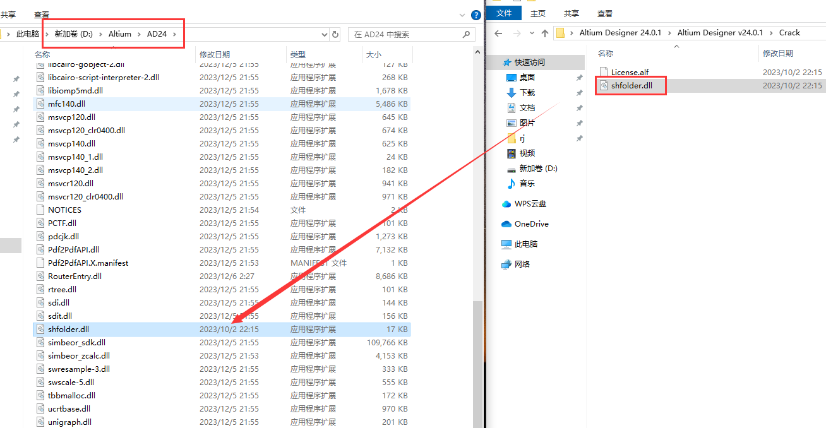This screenshot has width=826, height=428.
Task: Open 共享 tab in left window
Action: (8, 15)
